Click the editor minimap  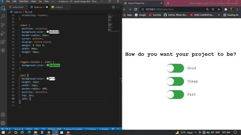[x=114, y=22]
